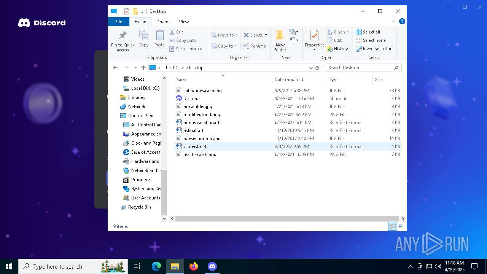Image resolution: width=487 pixels, height=274 pixels.
Task: Click the Edit ribbon button
Action: pos(334,40)
